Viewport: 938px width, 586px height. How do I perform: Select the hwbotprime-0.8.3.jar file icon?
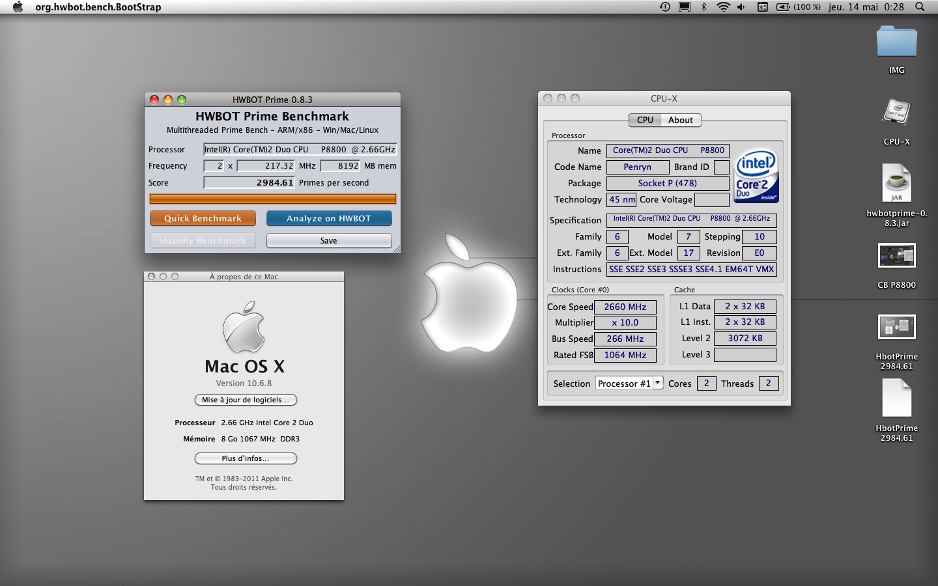pos(897,184)
